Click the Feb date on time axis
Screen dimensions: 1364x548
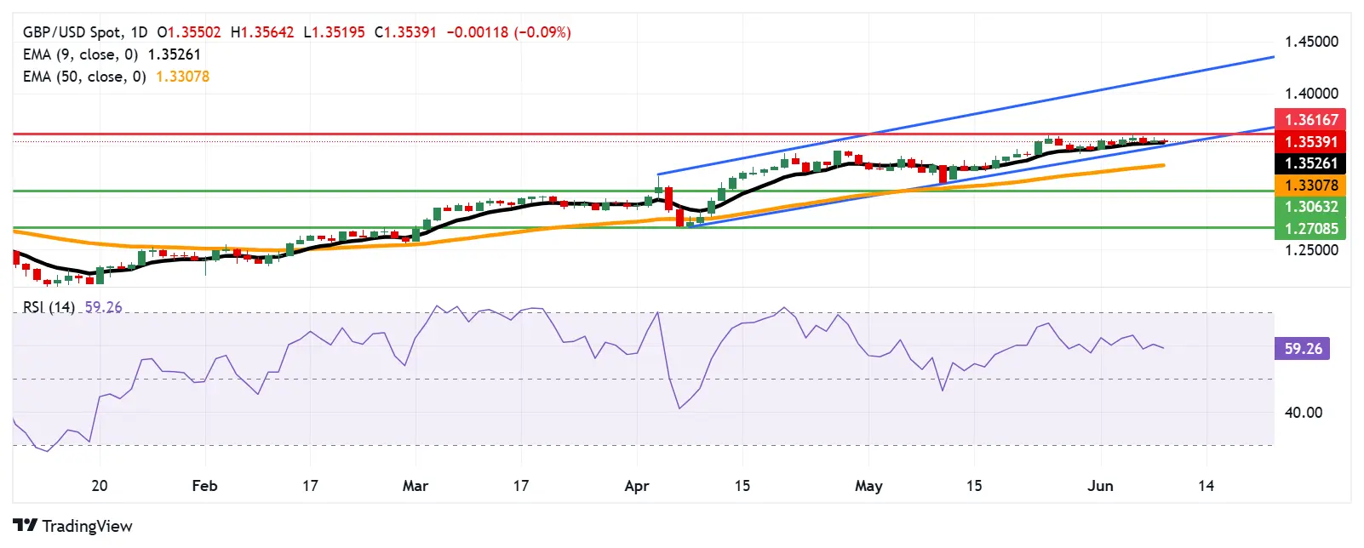[x=204, y=486]
